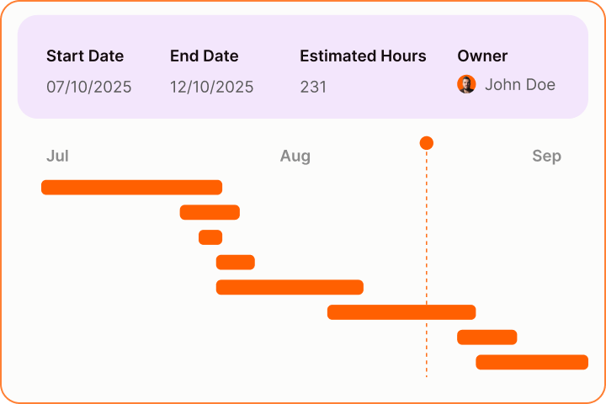Select the Sep month label
The image size is (606, 404).
(546, 156)
